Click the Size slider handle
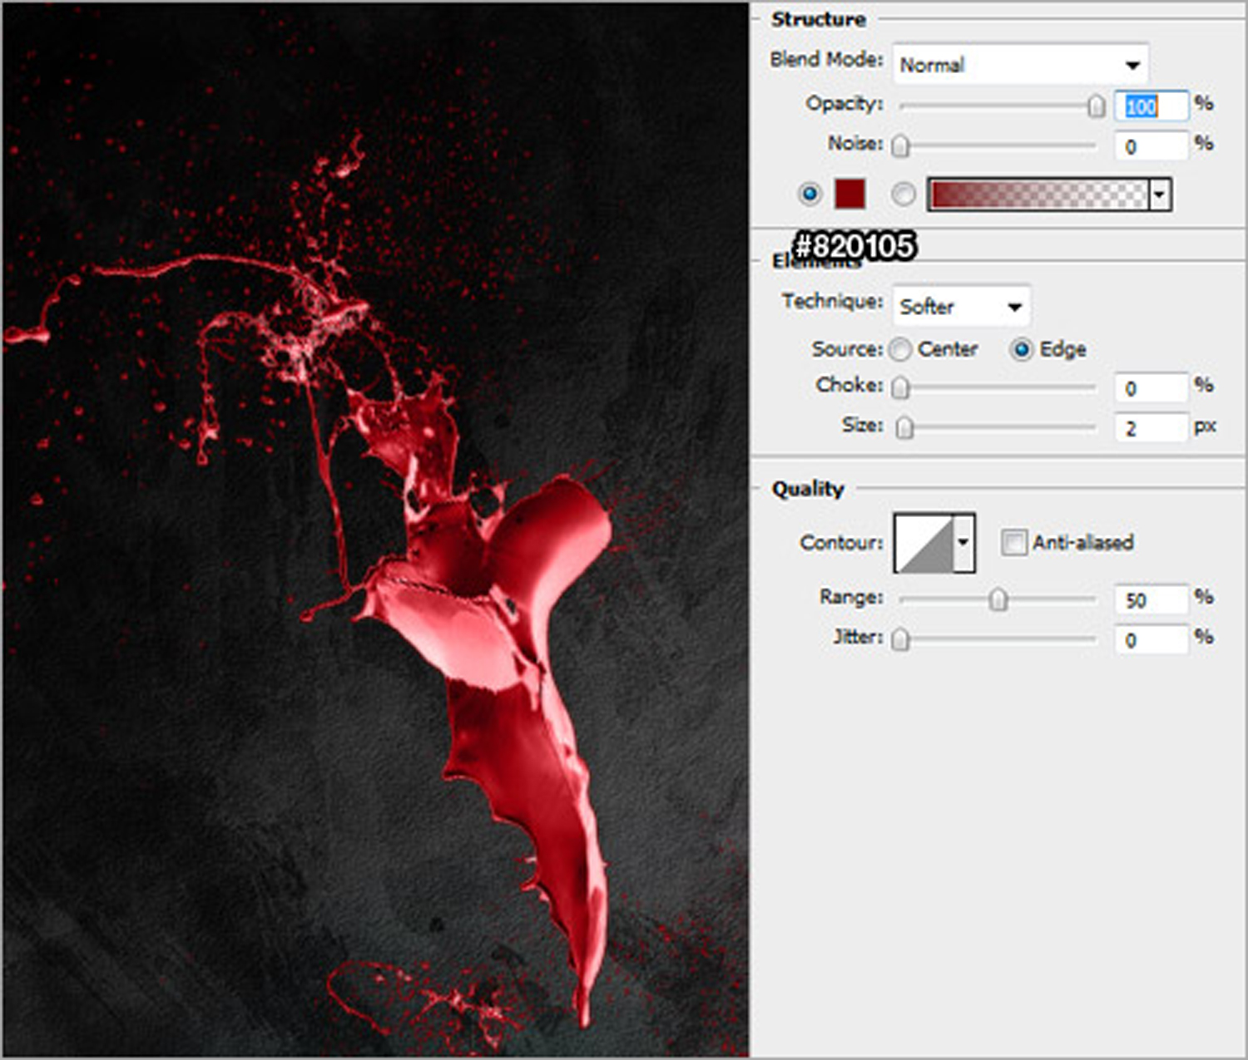The image size is (1248, 1060). [x=904, y=427]
